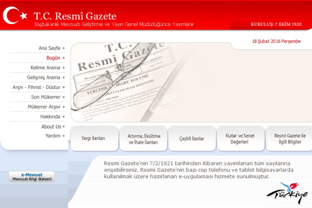This screenshot has width=312, height=208.
Task: Open the Hakkında page
Action: [x=50, y=117]
